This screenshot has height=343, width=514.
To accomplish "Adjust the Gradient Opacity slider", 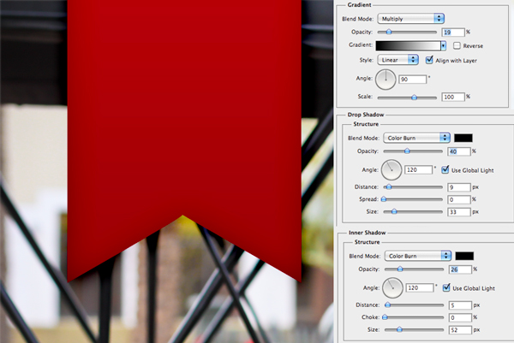I will [389, 32].
